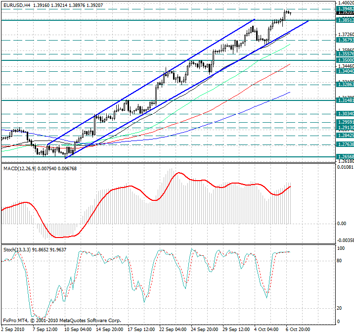Select the 1.36793 dashed level label

coord(345,40)
